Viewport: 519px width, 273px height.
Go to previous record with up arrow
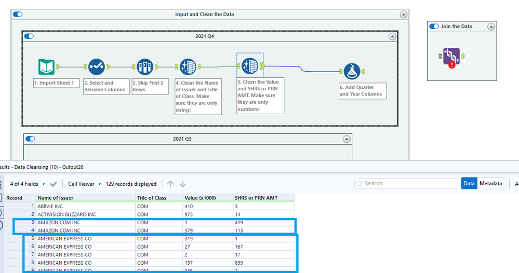[170, 184]
